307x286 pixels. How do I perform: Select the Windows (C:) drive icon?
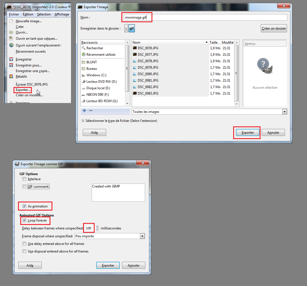tap(83, 75)
